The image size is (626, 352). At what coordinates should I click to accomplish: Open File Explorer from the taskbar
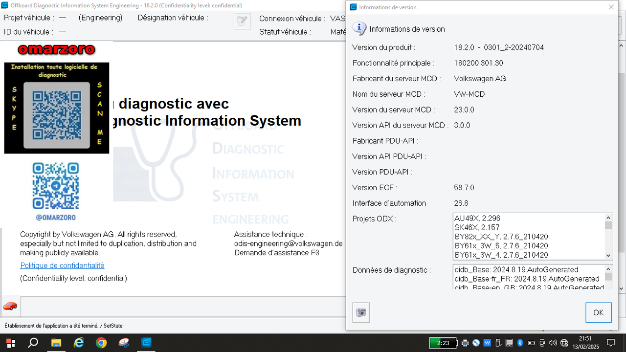pos(56,343)
